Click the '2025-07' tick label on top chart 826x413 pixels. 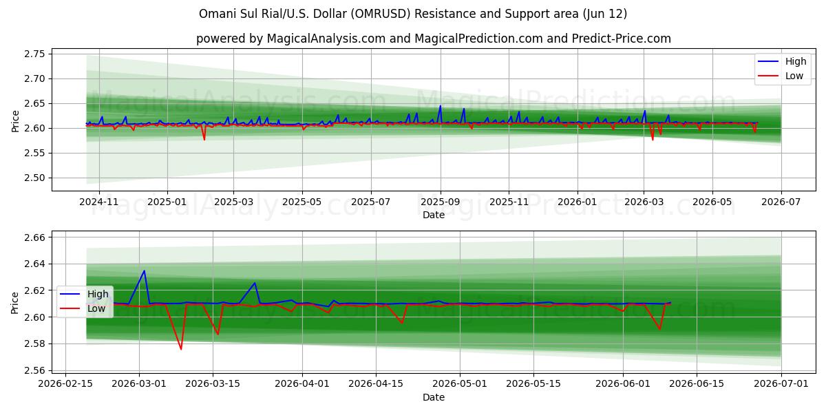point(370,202)
